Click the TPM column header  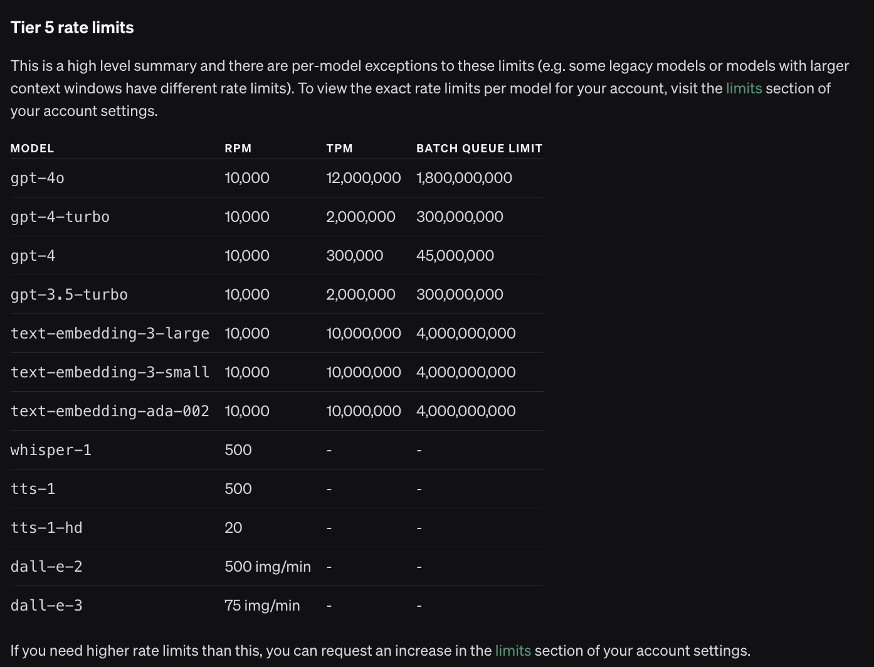coord(339,149)
